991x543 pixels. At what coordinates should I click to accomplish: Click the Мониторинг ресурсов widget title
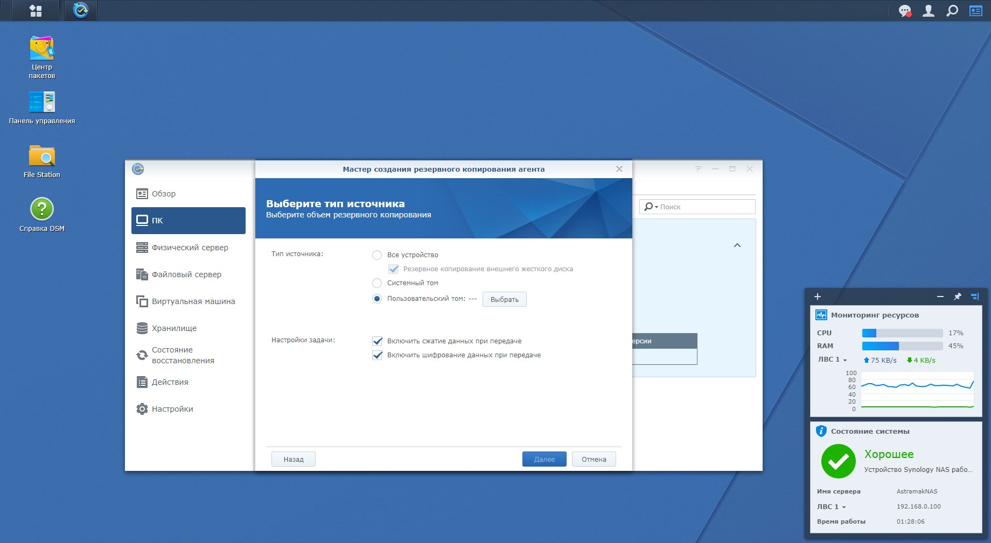(875, 315)
